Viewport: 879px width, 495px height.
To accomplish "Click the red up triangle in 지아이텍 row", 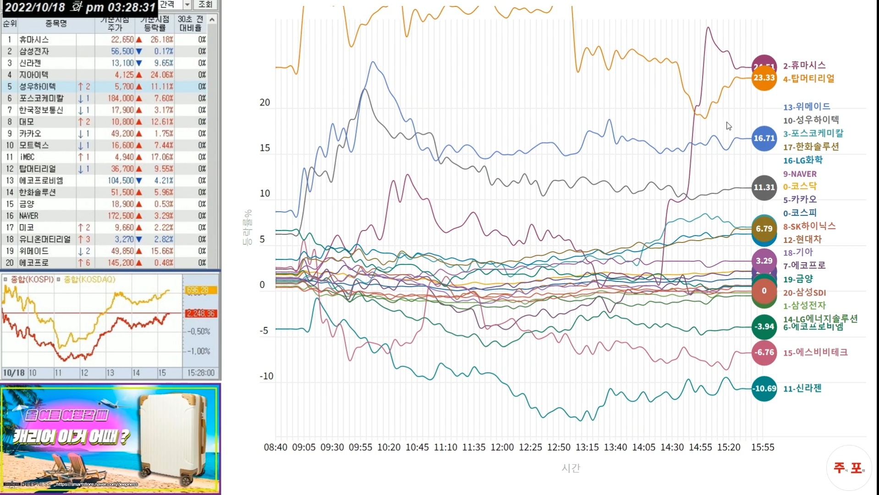I will point(139,75).
